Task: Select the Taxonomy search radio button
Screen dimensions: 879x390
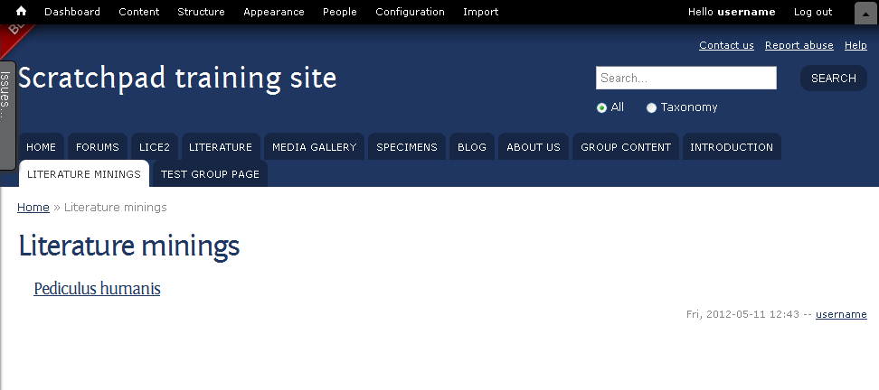Action: point(651,108)
